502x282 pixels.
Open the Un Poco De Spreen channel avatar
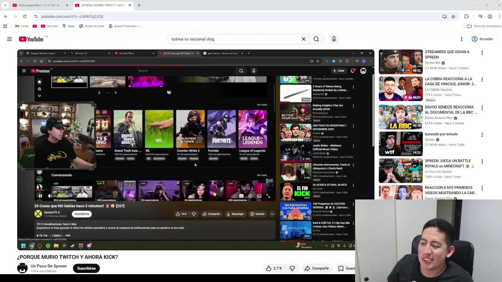pyautogui.click(x=22, y=268)
